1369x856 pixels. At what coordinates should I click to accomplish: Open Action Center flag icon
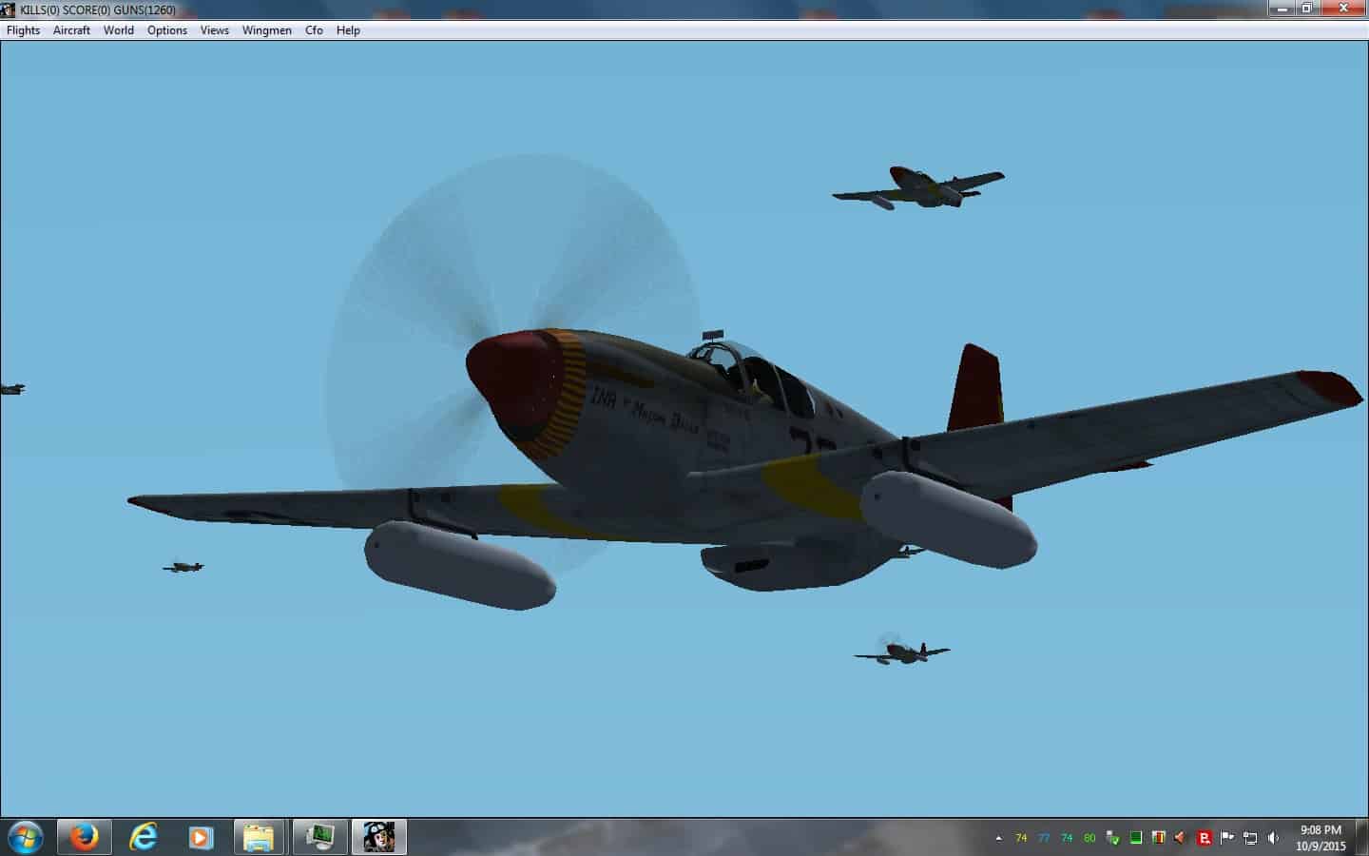[1227, 838]
